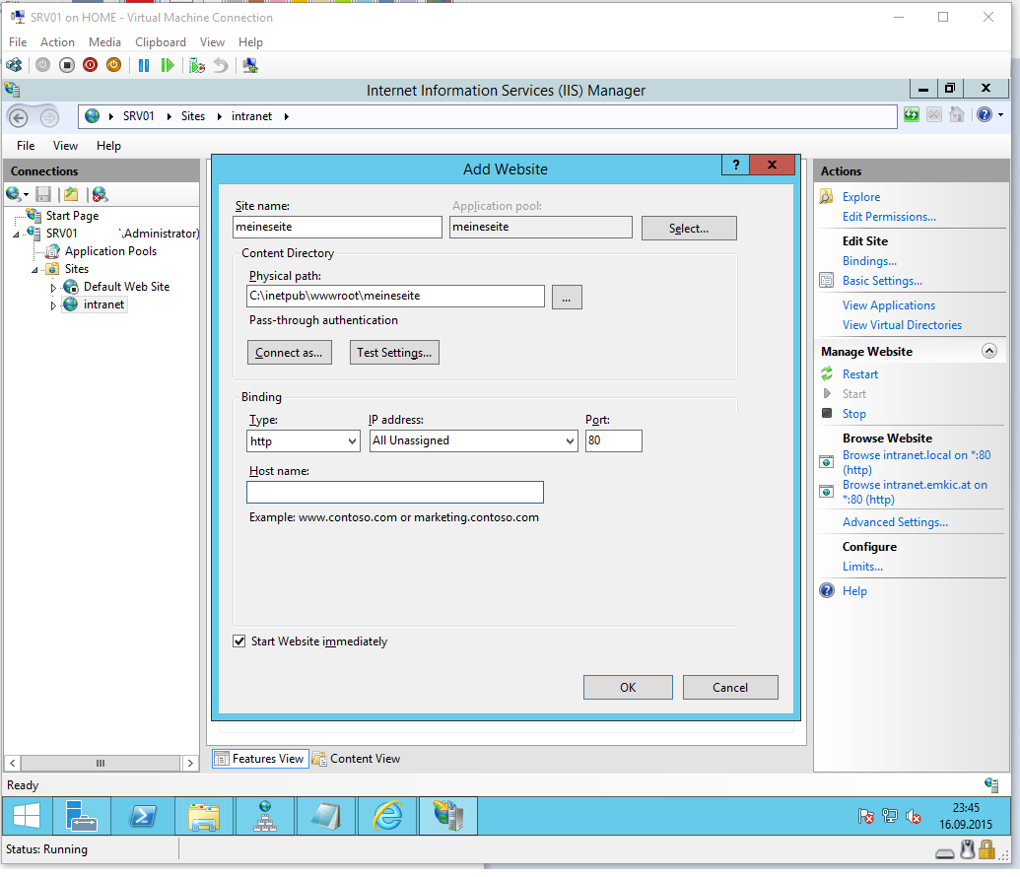1020x877 pixels.
Task: Select Application Pools in tree
Action: click(x=110, y=251)
